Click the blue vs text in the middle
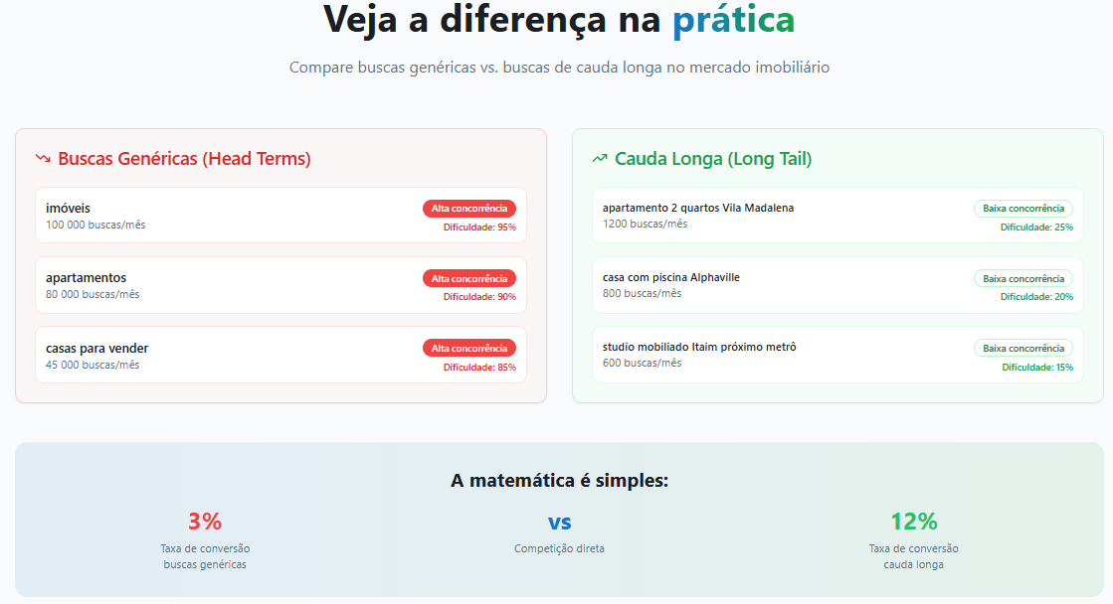This screenshot has width=1113, height=604. pos(559,523)
